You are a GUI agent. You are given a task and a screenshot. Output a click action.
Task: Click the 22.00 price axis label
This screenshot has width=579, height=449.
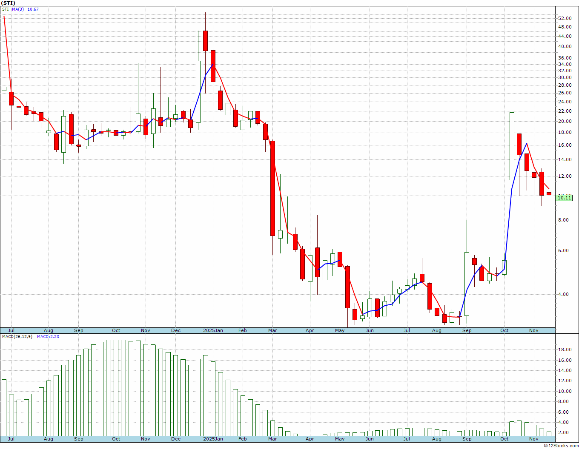[565, 111]
